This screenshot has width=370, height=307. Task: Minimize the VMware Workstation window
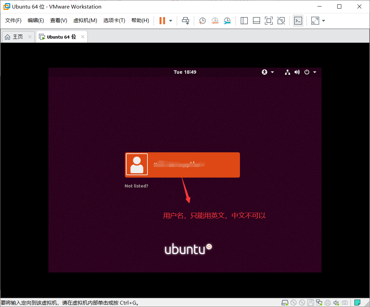(x=319, y=6)
